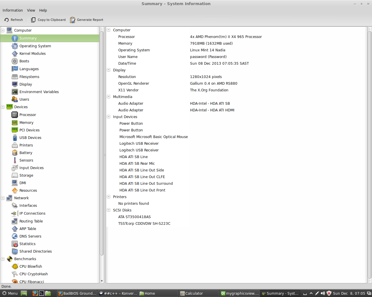The width and height of the screenshot is (372, 297).
Task: Collapse the Printers section in details pane
Action: pyautogui.click(x=109, y=197)
